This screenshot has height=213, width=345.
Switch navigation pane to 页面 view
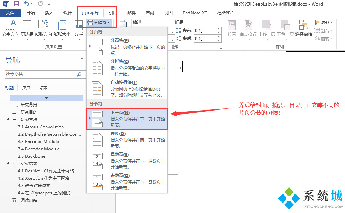26,87
